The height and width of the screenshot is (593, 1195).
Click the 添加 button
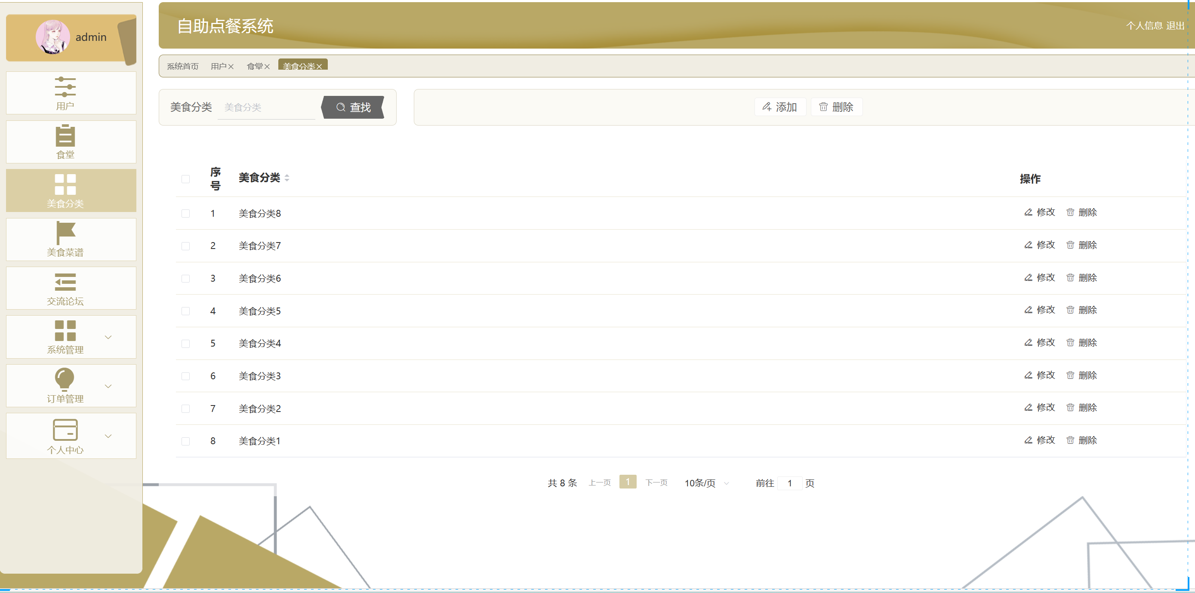(780, 107)
